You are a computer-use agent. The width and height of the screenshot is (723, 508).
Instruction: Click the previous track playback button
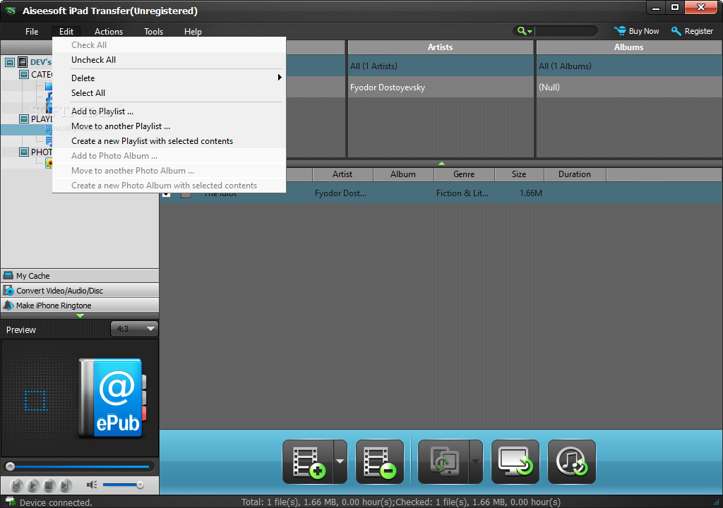[x=17, y=485]
